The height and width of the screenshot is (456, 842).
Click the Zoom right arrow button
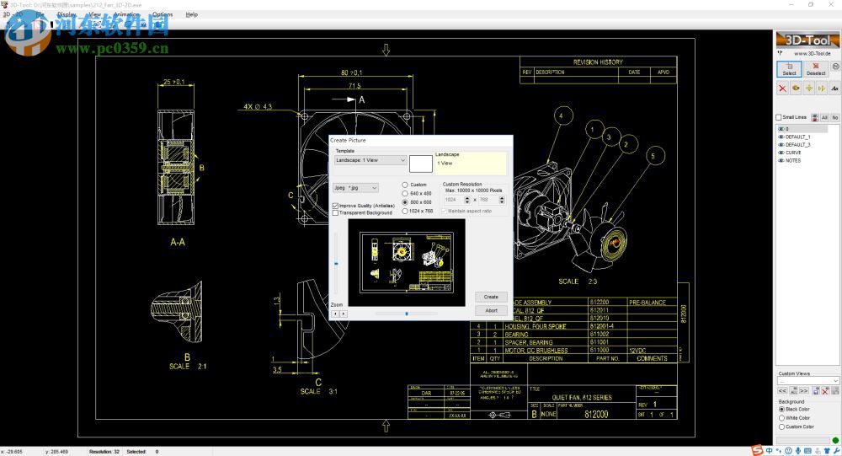[344, 314]
